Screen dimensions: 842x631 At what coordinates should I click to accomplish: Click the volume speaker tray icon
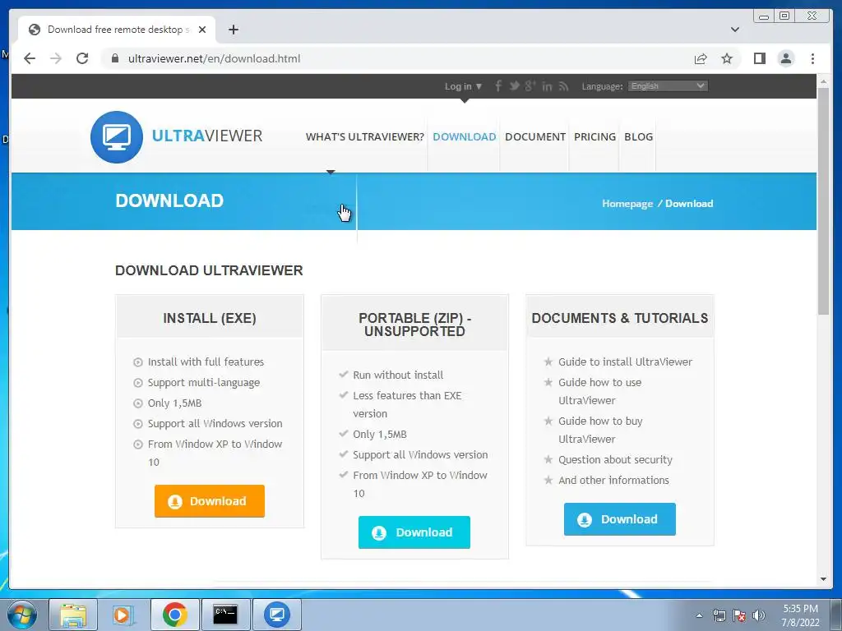pyautogui.click(x=758, y=615)
